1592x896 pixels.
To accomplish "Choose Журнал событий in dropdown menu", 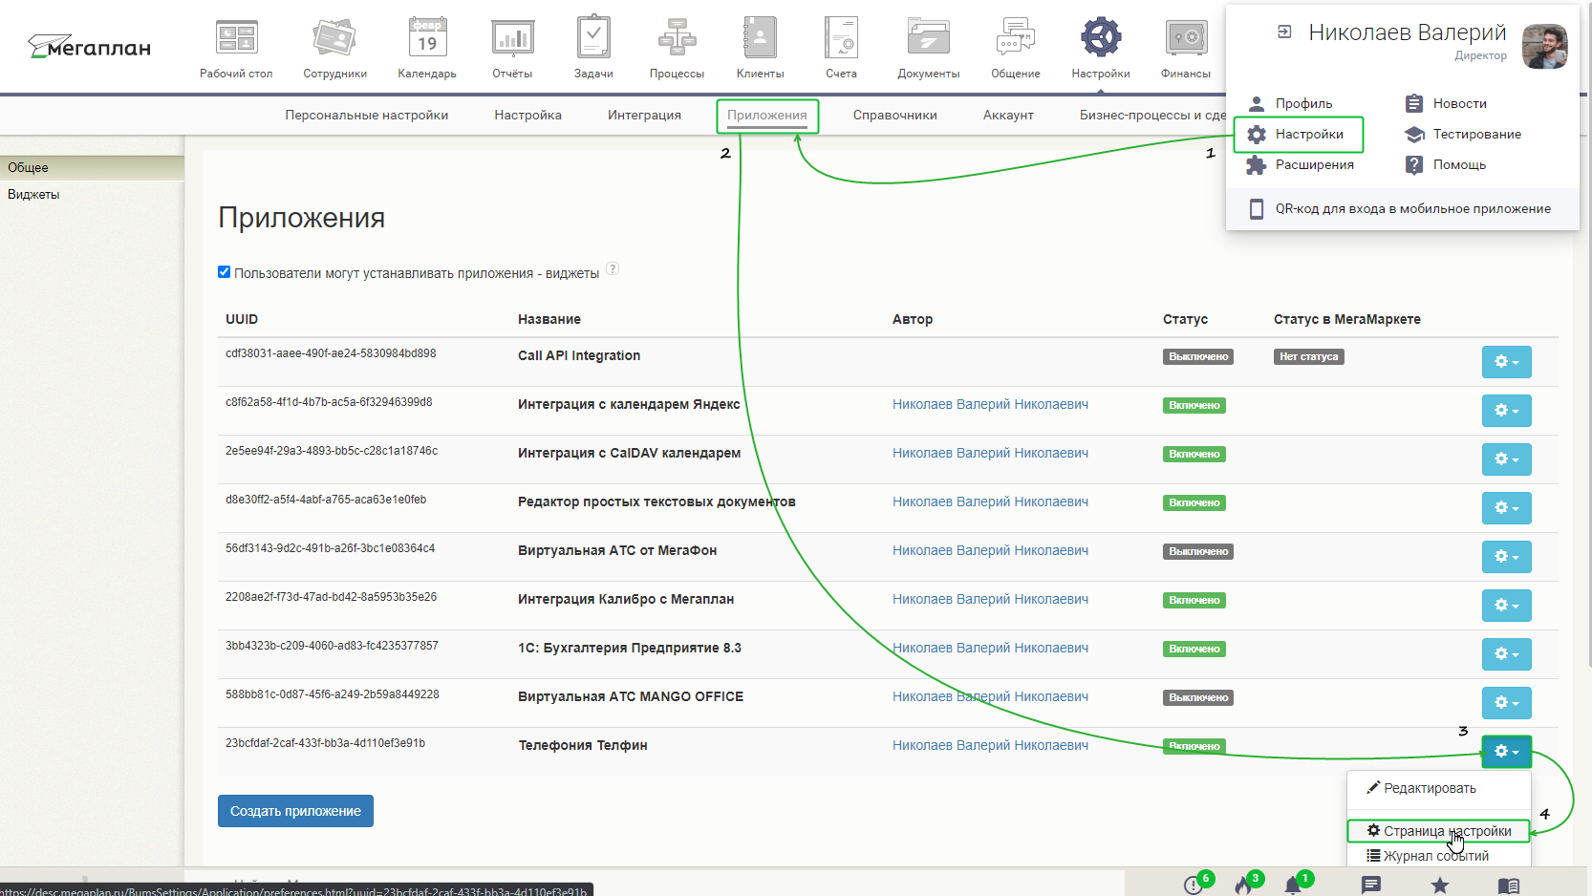I will coord(1438,856).
